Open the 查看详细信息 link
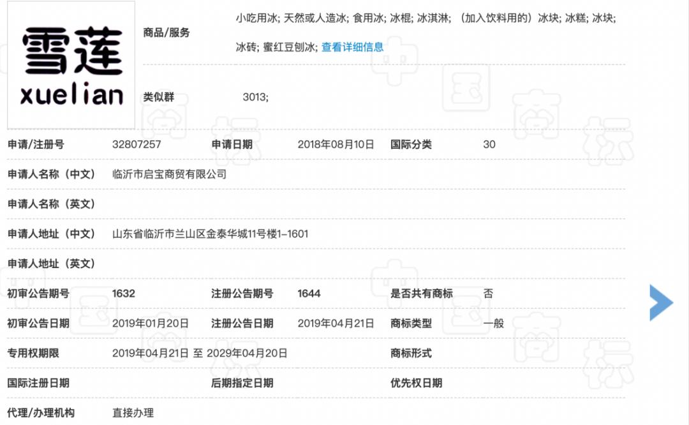 352,47
